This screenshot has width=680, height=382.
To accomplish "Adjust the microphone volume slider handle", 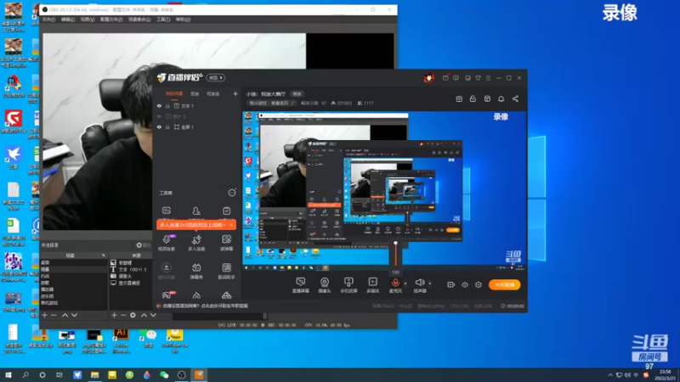I will [395, 244].
